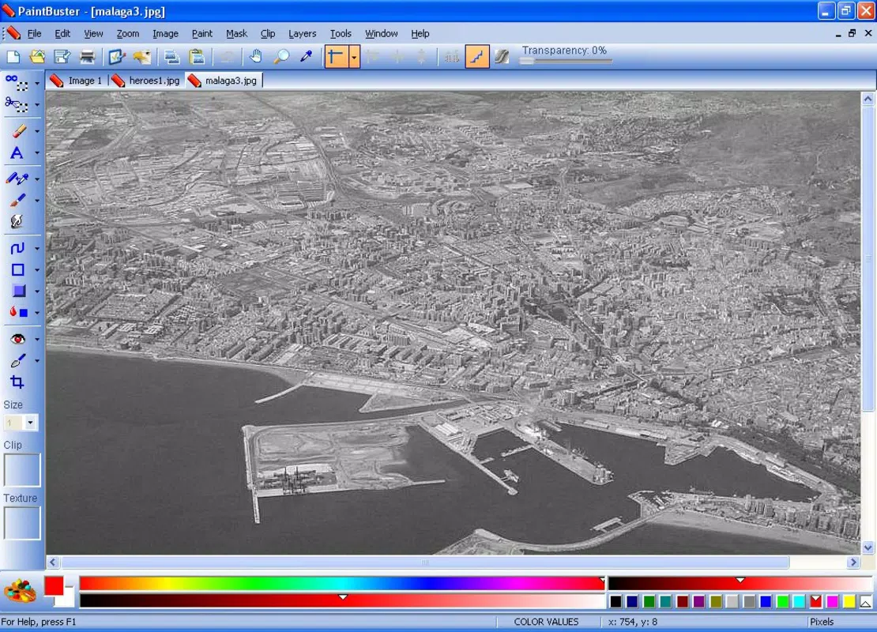The width and height of the screenshot is (877, 632).
Task: Click the empty Clip preview box
Action: coord(22,470)
